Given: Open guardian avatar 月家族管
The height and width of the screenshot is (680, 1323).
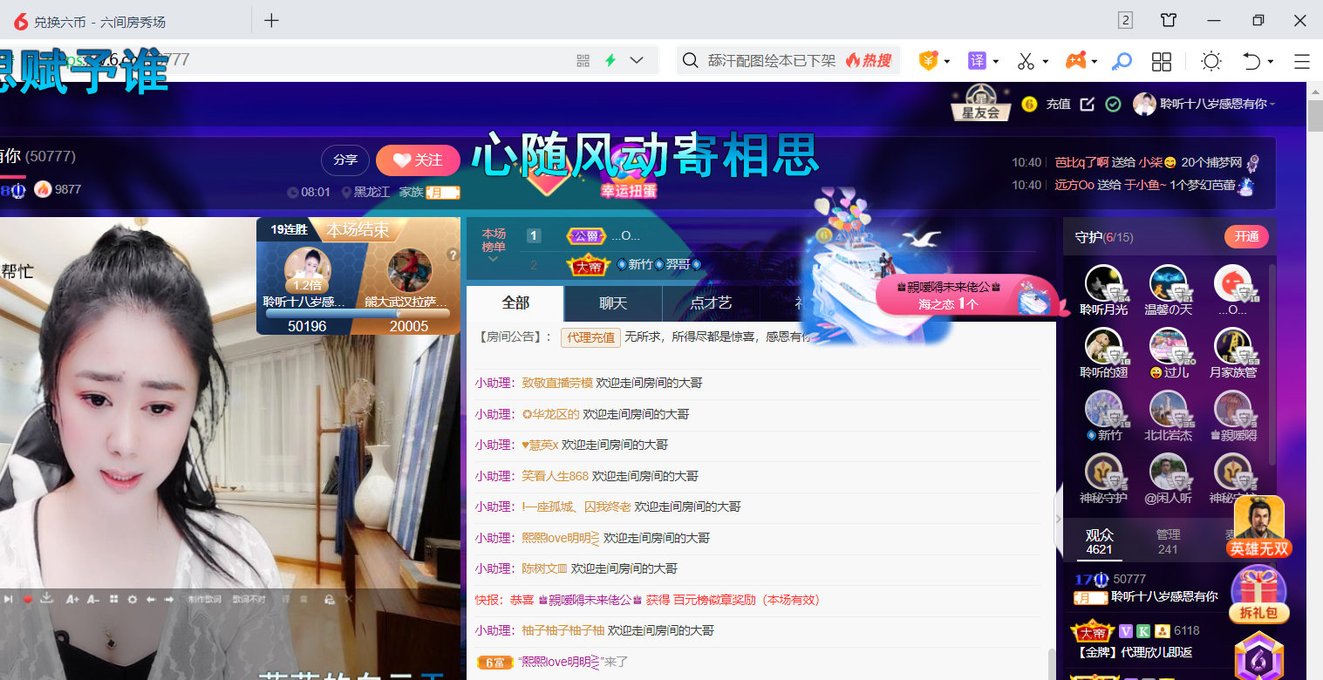Looking at the screenshot, I should coord(1232,346).
